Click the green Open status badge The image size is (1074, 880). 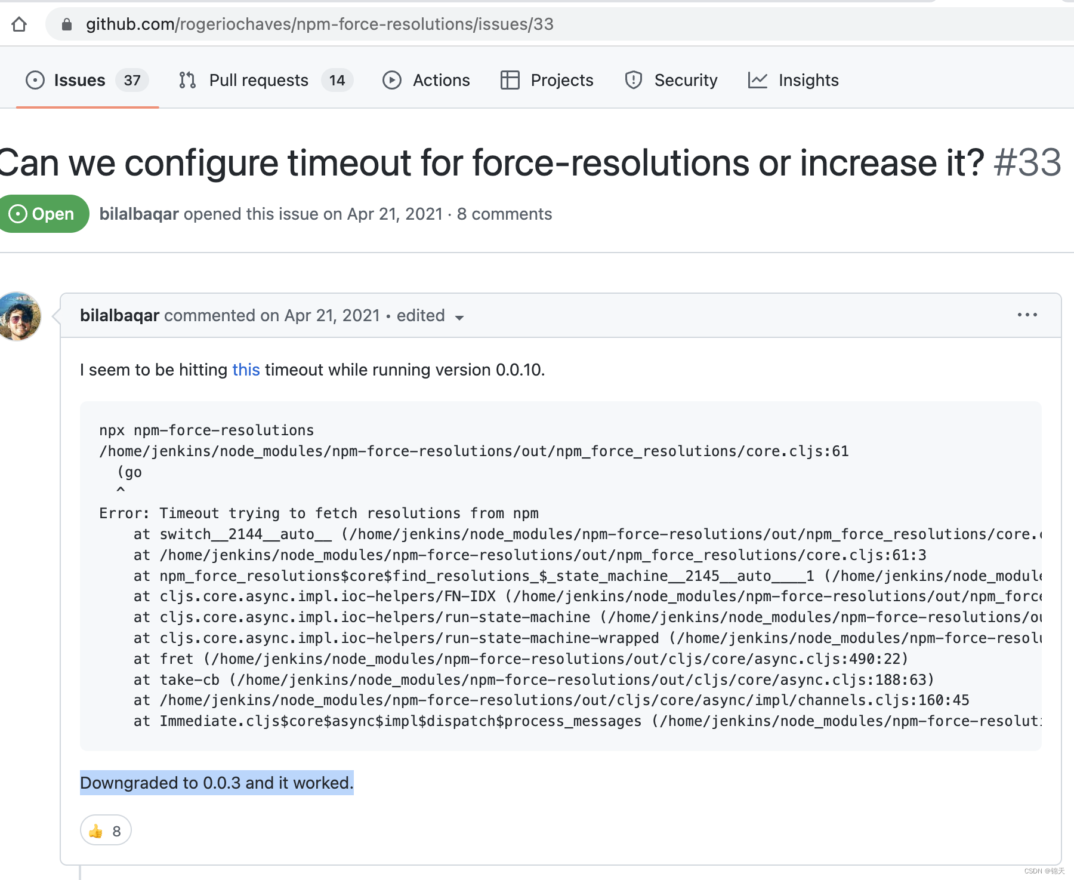(x=43, y=214)
